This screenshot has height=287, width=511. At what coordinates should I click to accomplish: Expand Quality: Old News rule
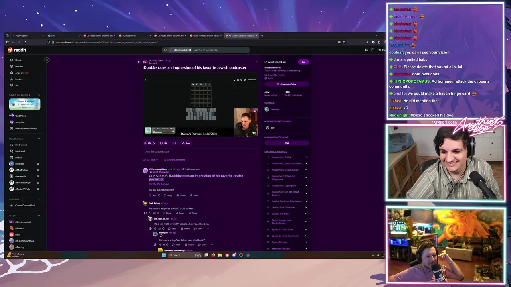click(x=306, y=214)
